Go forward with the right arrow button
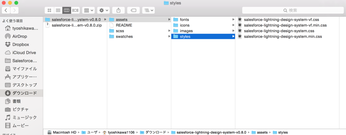Image resolution: width=346 pixels, height=135 pixels. (x=14, y=10)
